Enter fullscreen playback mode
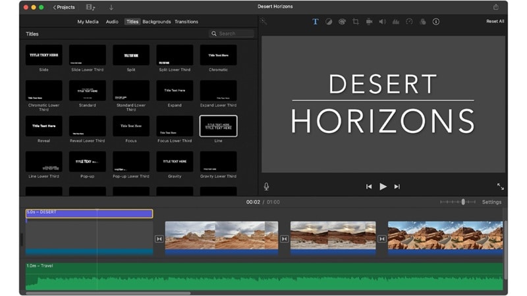 tap(501, 187)
